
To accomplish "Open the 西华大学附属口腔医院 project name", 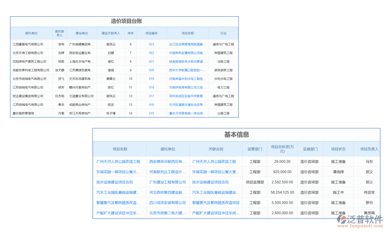I will pyautogui.click(x=187, y=70).
